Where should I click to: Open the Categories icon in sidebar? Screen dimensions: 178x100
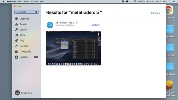(x=16, y=52)
